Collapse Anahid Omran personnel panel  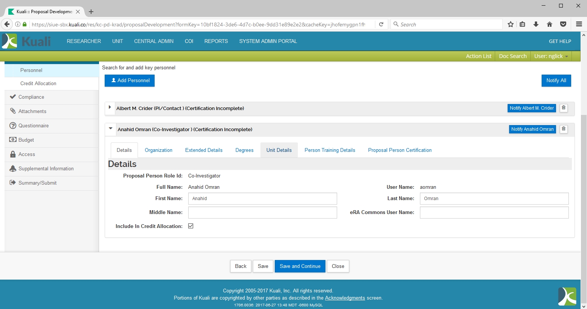pos(110,128)
